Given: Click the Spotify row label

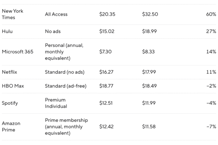Looking at the screenshot, I should pyautogui.click(x=10, y=103).
